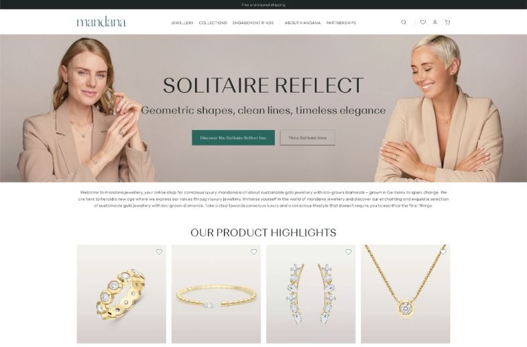The height and width of the screenshot is (347, 527).
Task: Open the Jewellery menu
Action: tap(182, 23)
